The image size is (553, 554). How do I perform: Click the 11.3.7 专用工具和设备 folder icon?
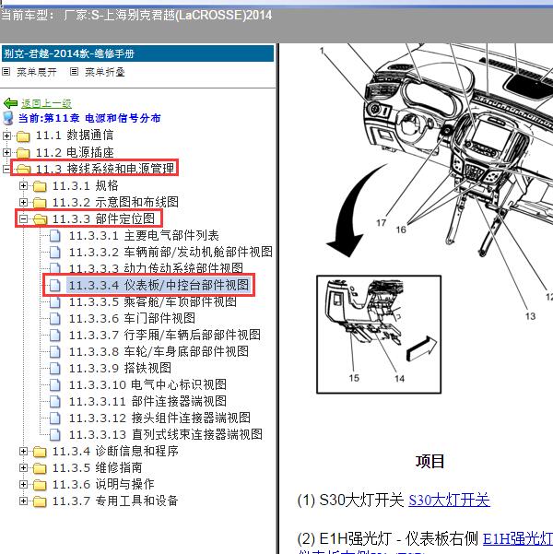(x=40, y=501)
